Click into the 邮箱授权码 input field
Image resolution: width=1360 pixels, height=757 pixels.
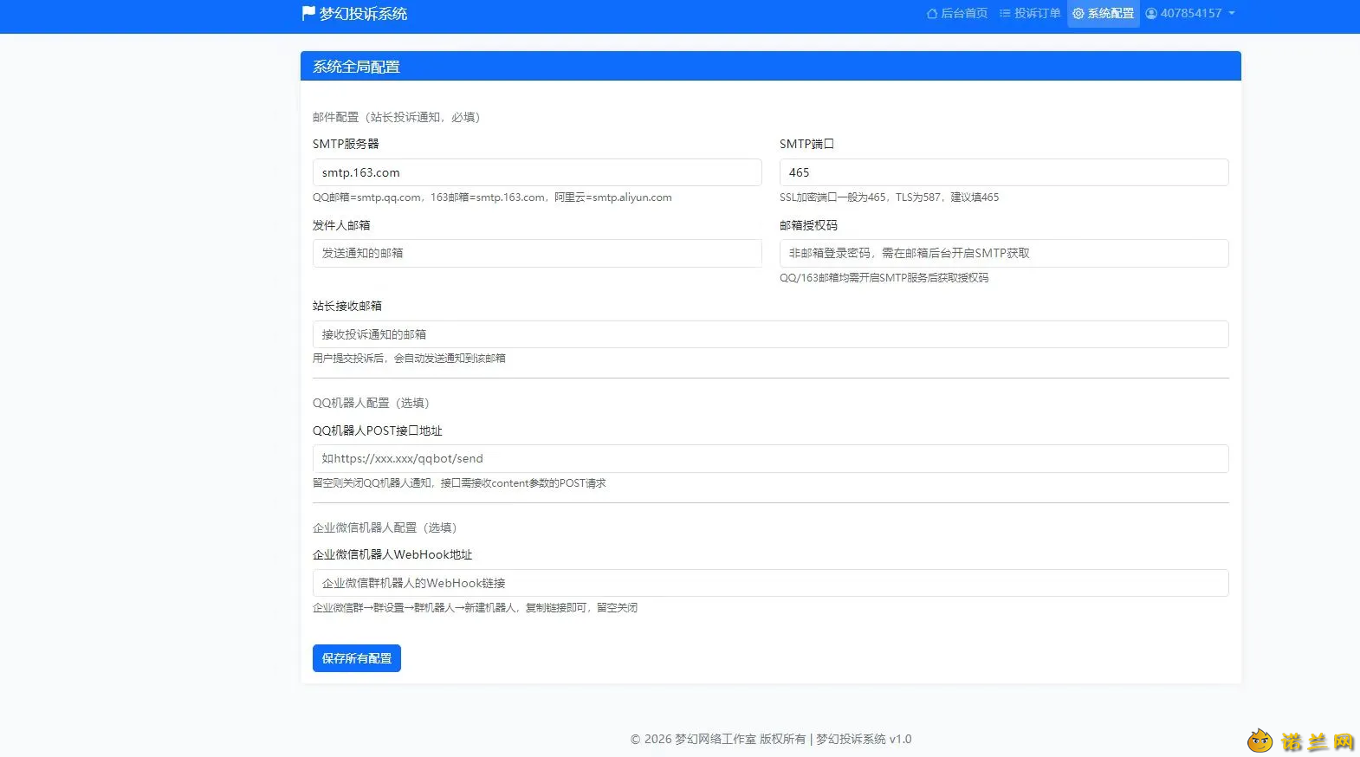[x=1004, y=253]
